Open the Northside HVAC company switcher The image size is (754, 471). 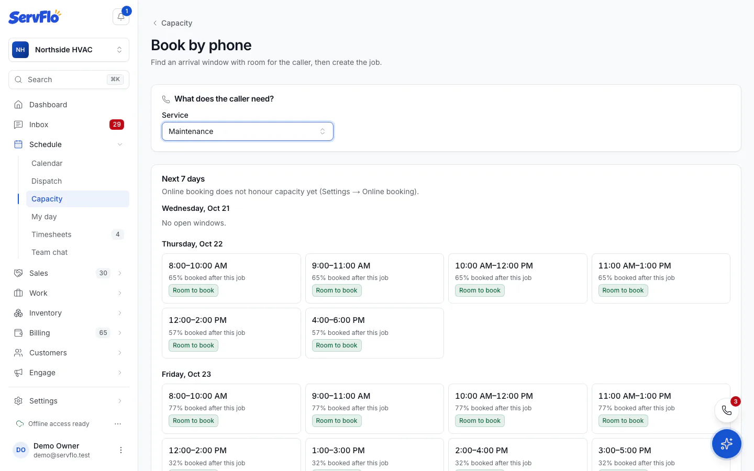[x=69, y=50]
